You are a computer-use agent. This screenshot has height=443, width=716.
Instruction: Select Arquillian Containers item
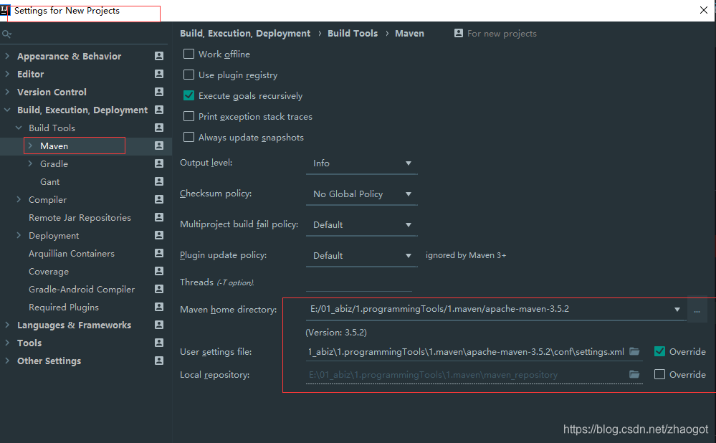(72, 254)
